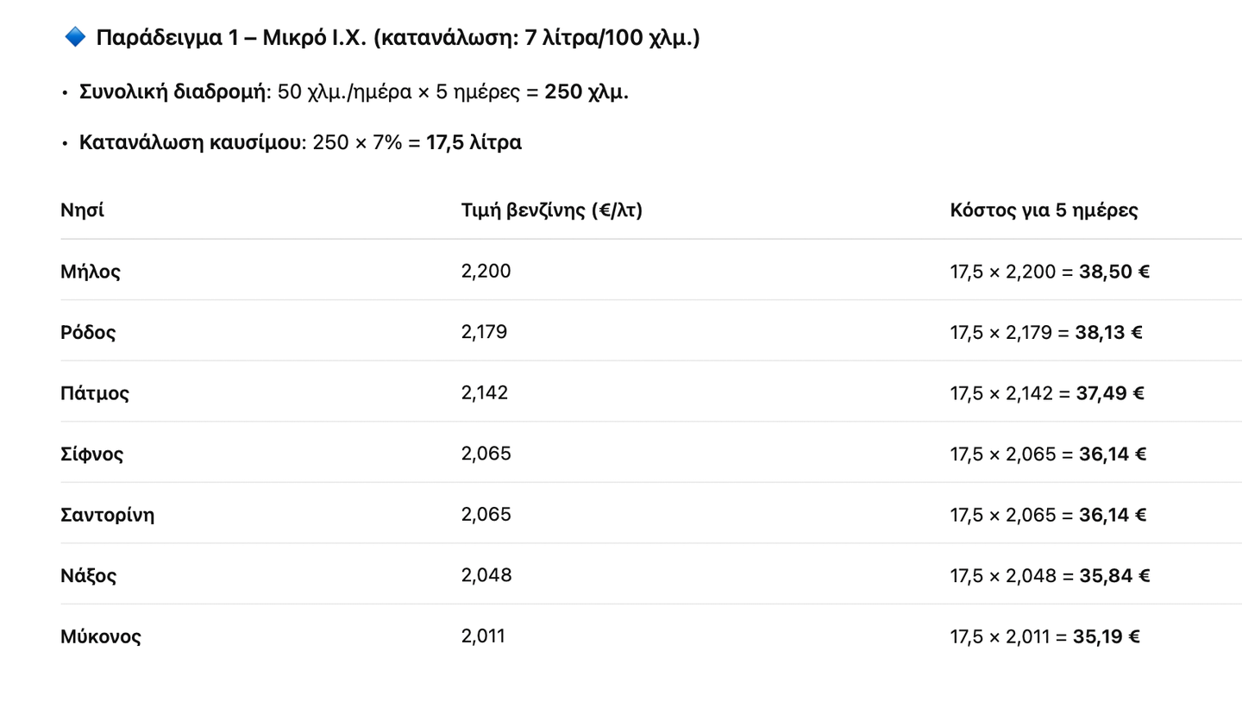
Task: Click the Συνολική διαδρομή bold label
Action: tap(172, 92)
